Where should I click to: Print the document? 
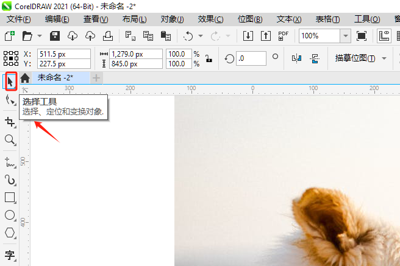108,36
